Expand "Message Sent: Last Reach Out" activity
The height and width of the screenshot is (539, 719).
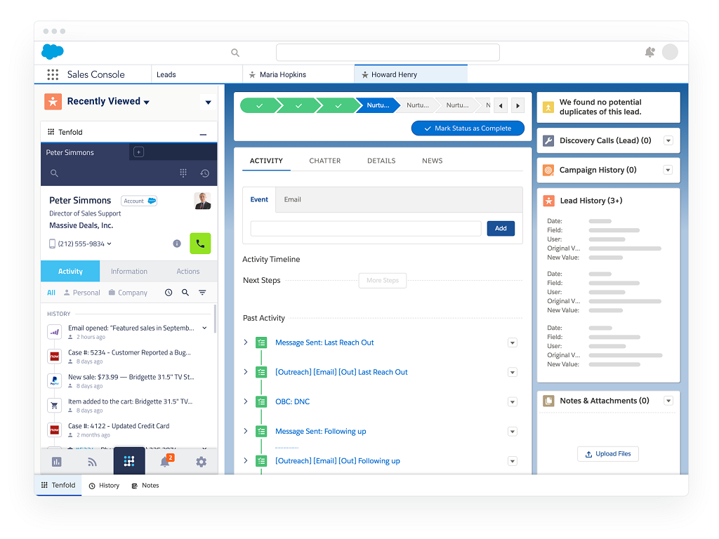pos(245,342)
